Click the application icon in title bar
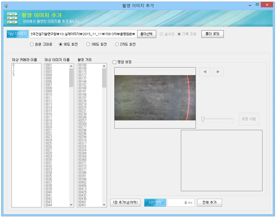 (x=6, y=6)
